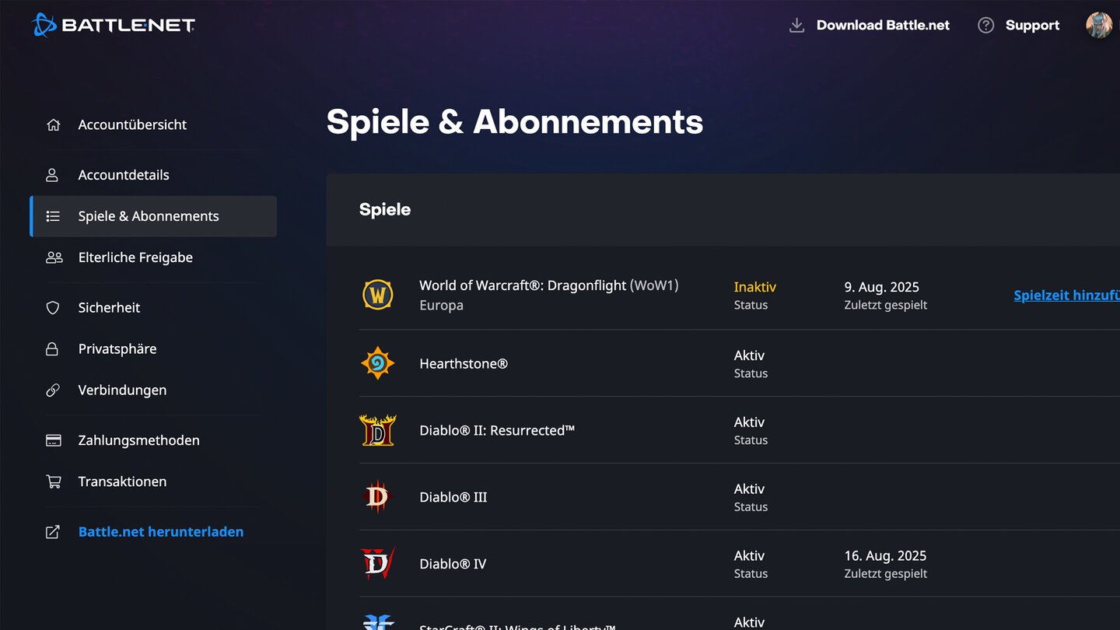The image size is (1120, 630).
Task: Click the World of Warcraft game icon
Action: [x=378, y=296]
